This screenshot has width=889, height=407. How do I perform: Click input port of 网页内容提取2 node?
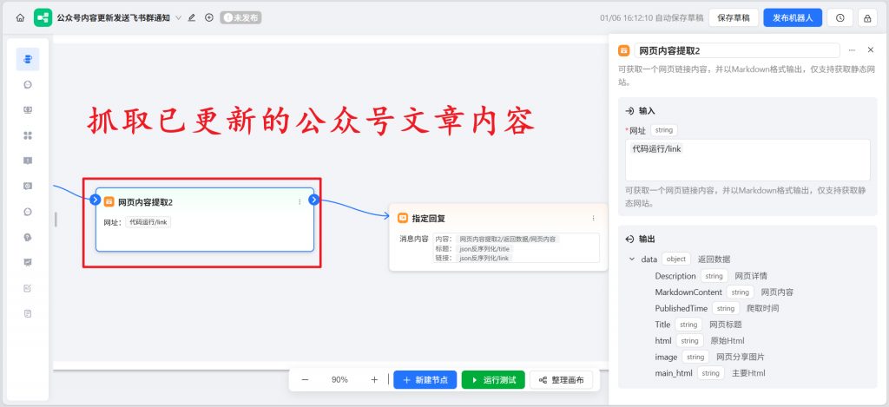(x=95, y=200)
